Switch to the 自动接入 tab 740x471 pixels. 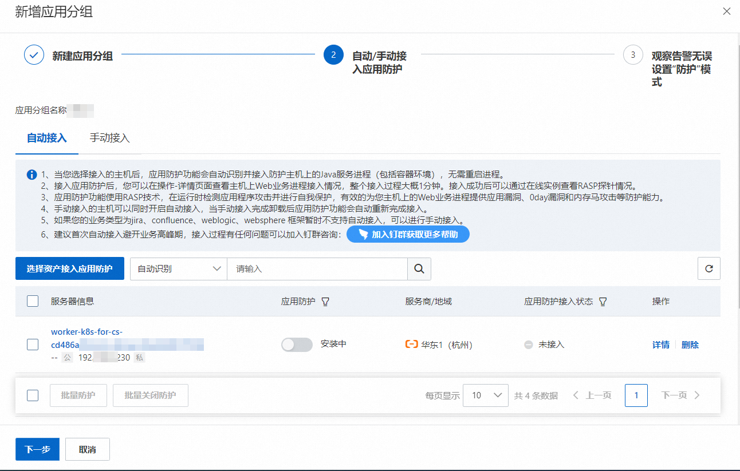47,138
